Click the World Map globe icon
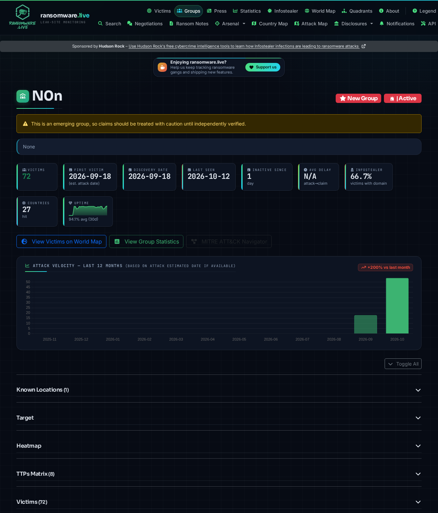 pyautogui.click(x=307, y=11)
